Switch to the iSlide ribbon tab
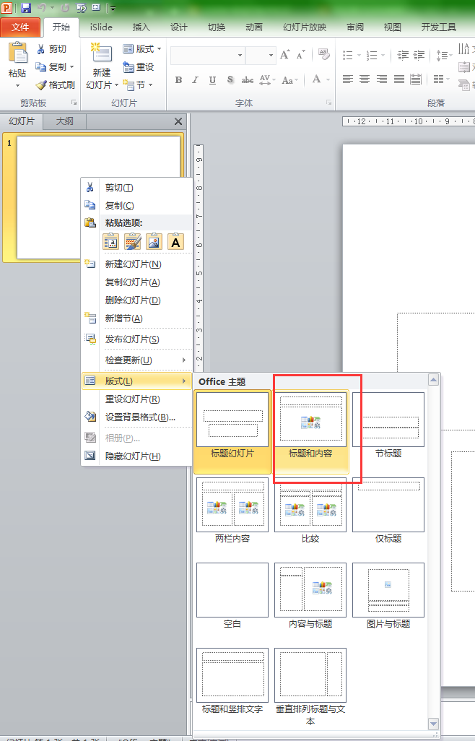The width and height of the screenshot is (475, 741). (101, 27)
